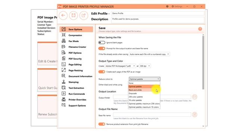Select the Text Extraction icon

click(x=63, y=88)
